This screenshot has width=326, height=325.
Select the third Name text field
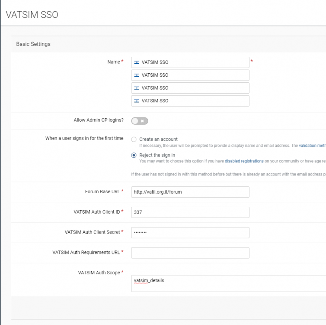pyautogui.click(x=199, y=88)
